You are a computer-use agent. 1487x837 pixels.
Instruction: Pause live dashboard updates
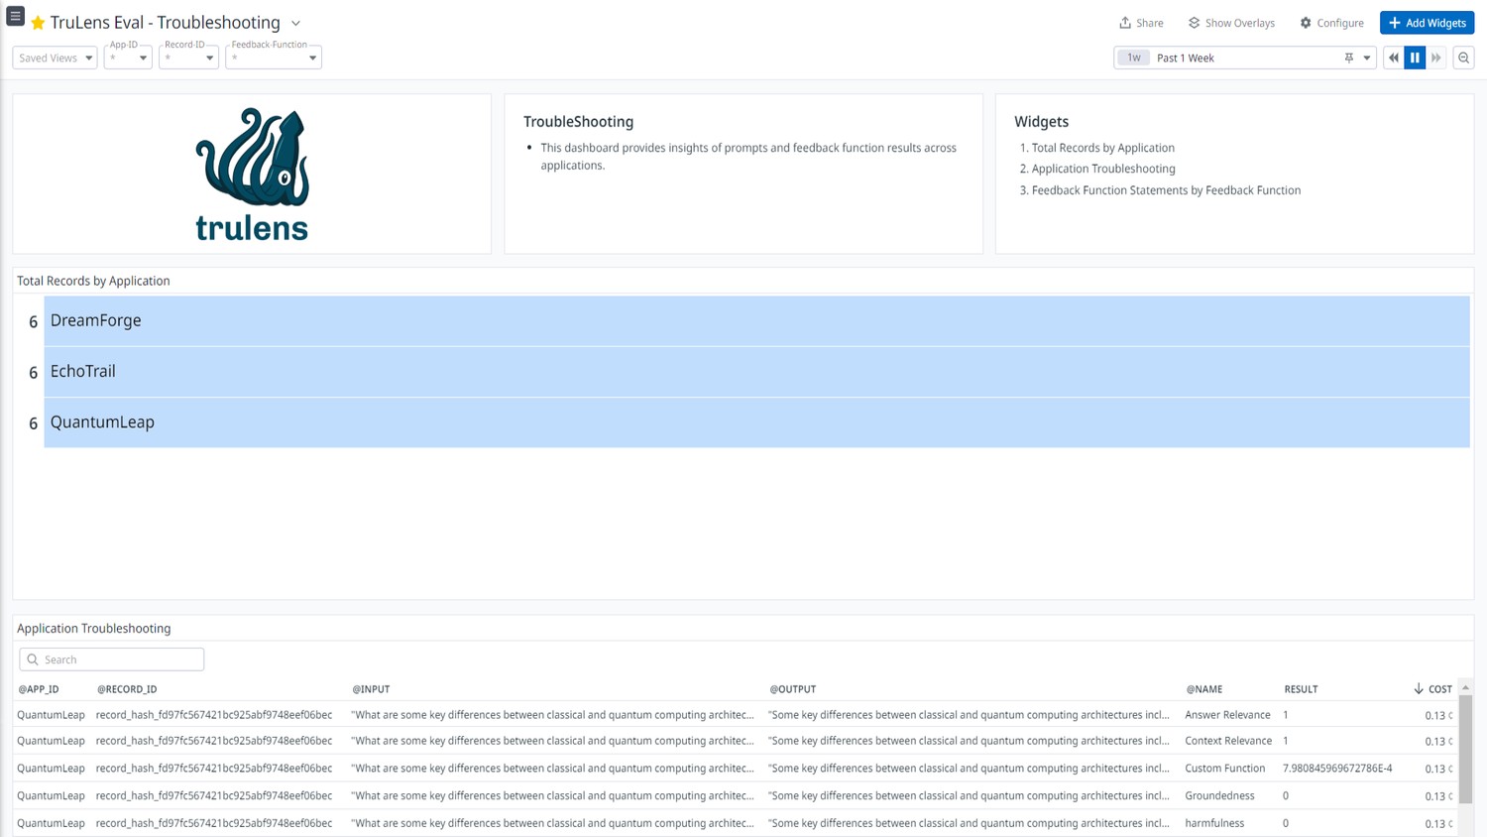1415,58
